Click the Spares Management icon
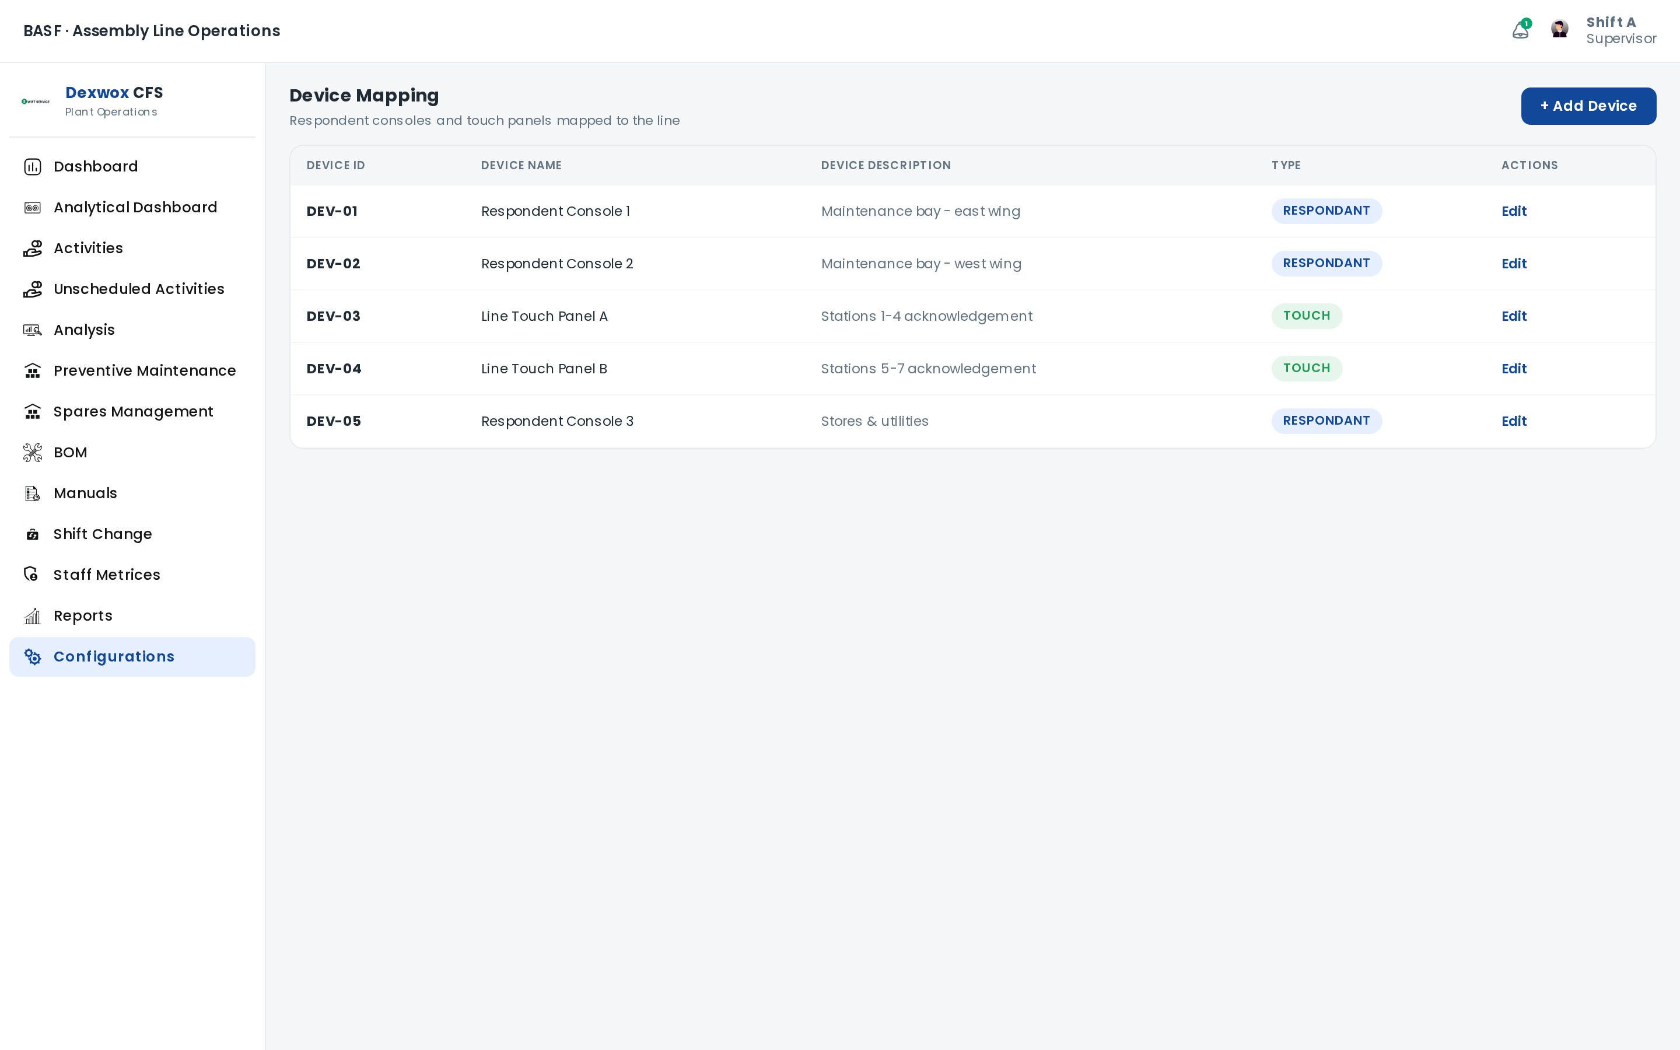The height and width of the screenshot is (1050, 1680). pyautogui.click(x=33, y=412)
